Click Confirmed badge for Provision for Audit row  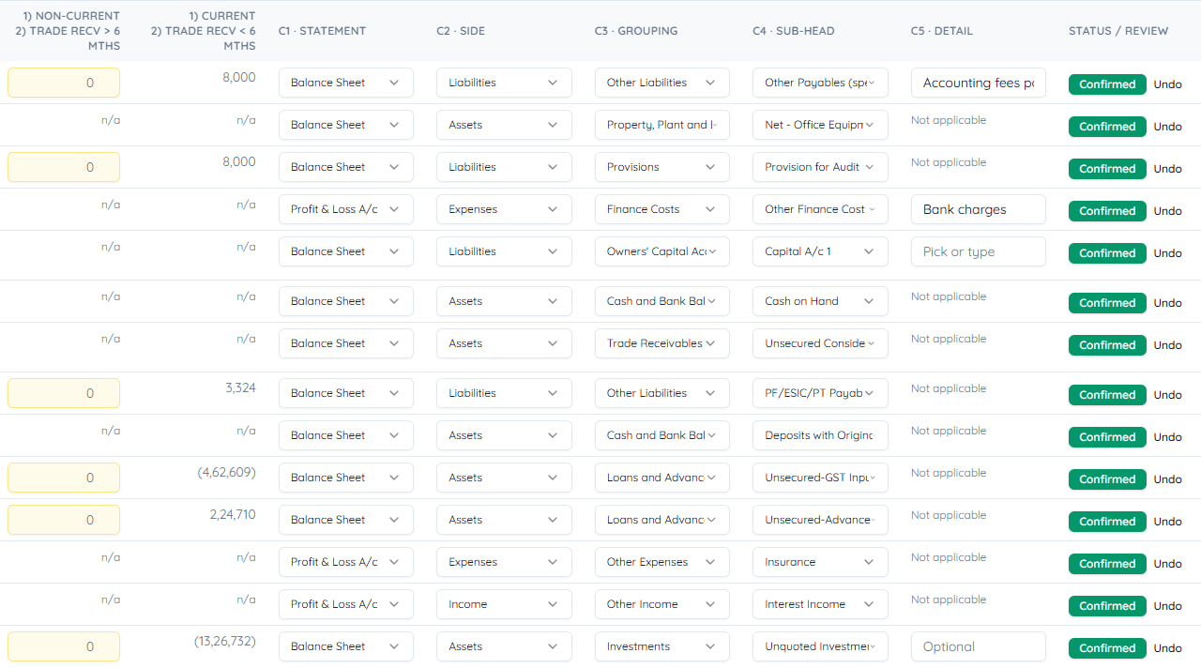(x=1107, y=169)
